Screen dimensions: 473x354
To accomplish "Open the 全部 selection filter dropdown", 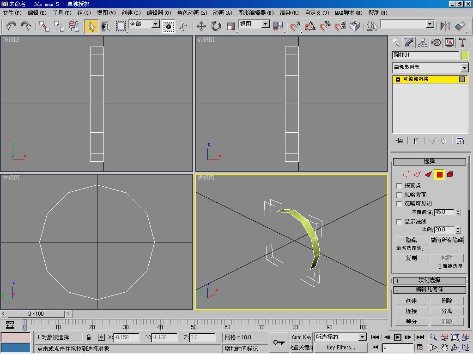I will [156, 24].
